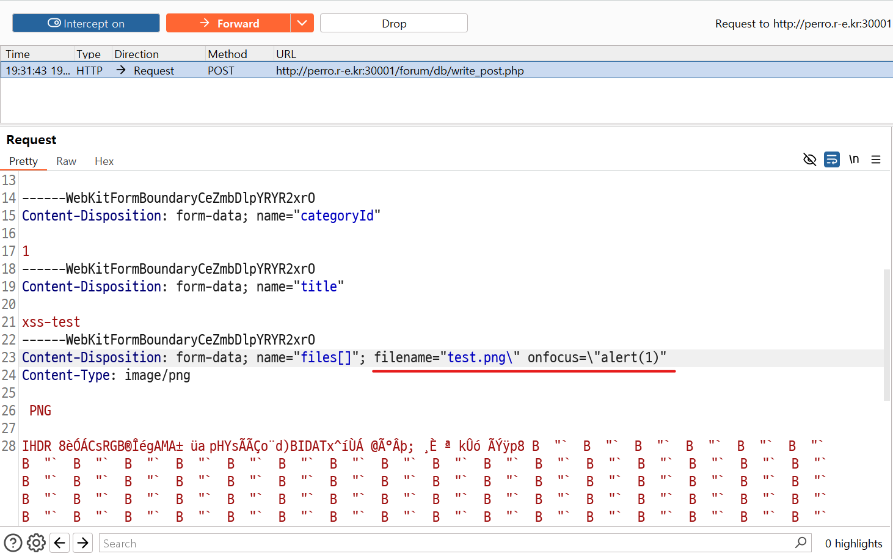Forward the intercepted request
This screenshot has height=559, width=893.
(x=228, y=23)
